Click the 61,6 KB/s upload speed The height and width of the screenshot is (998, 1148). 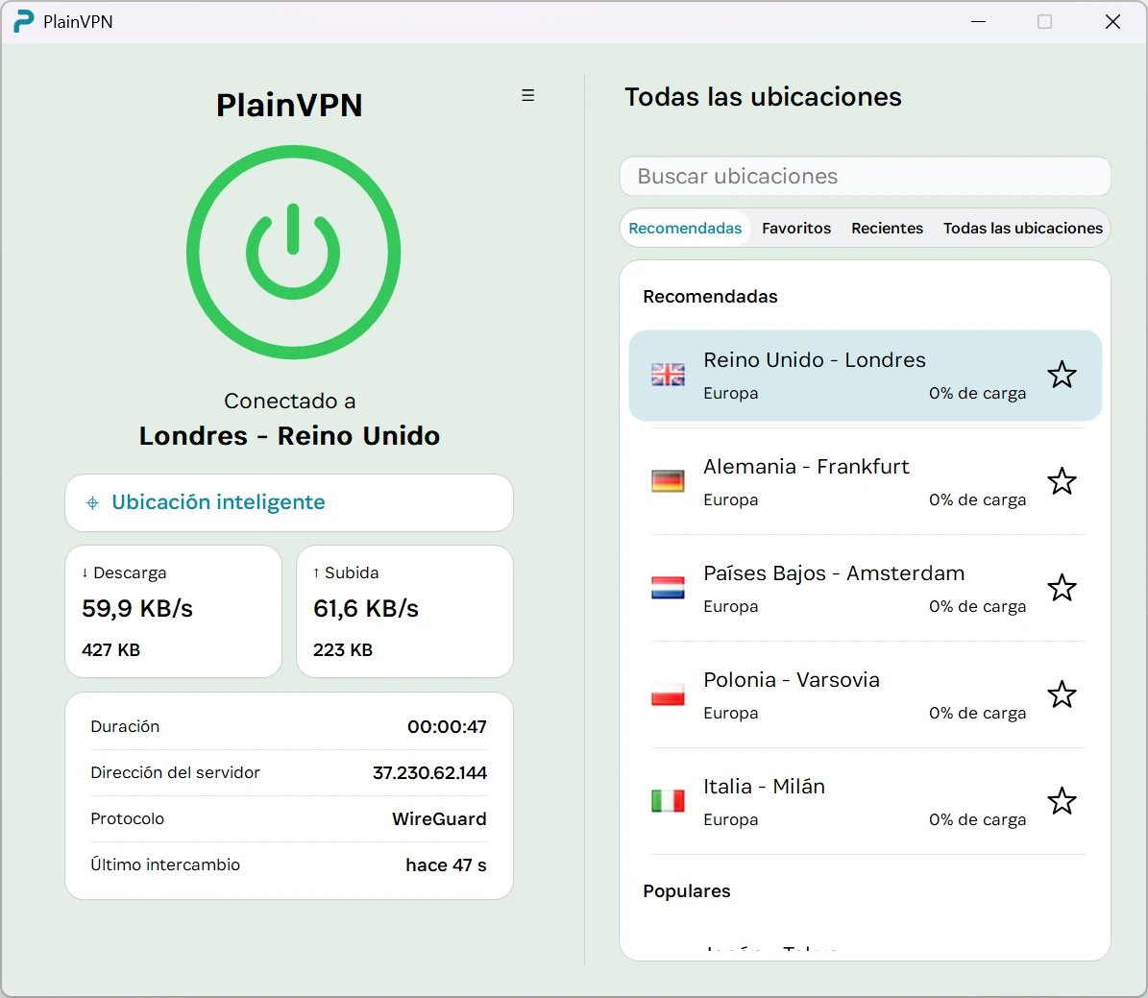(x=366, y=608)
